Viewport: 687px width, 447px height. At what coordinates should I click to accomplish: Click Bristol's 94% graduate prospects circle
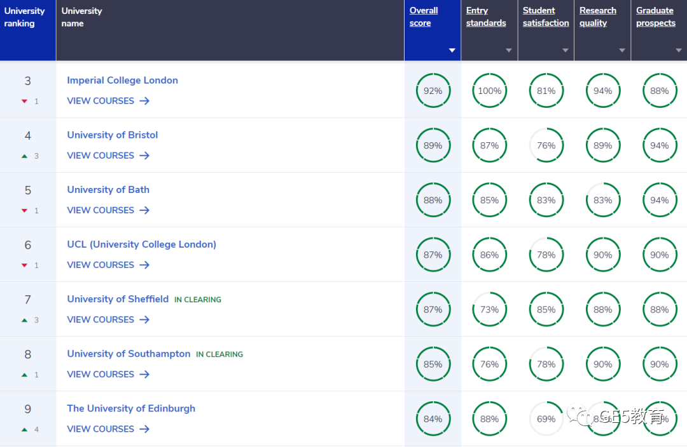tap(660, 145)
